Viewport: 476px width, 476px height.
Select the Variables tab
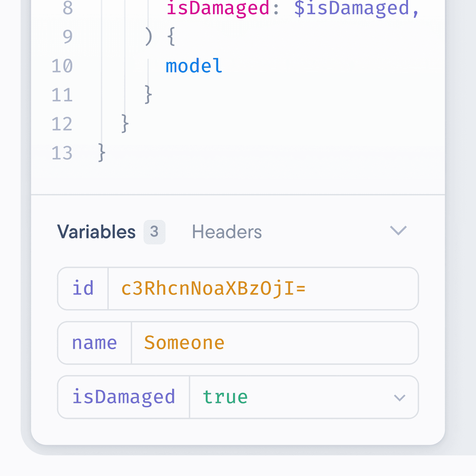(96, 232)
